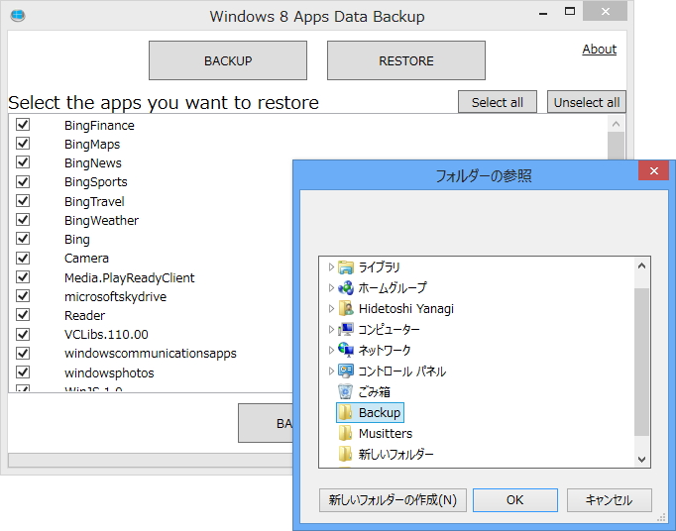676x531 pixels.
Task: Click the Hidetoshi Yanagi user folder icon
Action: (x=346, y=309)
